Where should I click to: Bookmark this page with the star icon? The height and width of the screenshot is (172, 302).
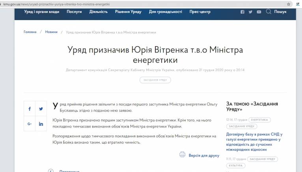pos(289,4)
